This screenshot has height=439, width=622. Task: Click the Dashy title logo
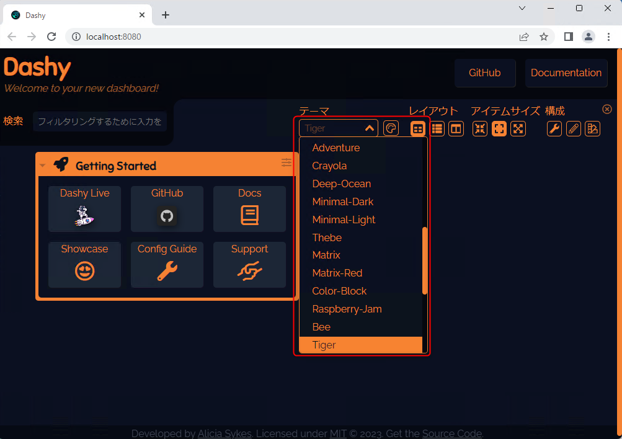tap(37, 68)
